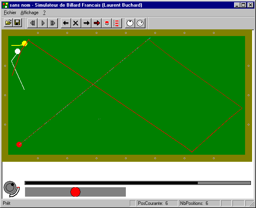
Task: Click the red ball on the gray strip
Action: (75, 192)
